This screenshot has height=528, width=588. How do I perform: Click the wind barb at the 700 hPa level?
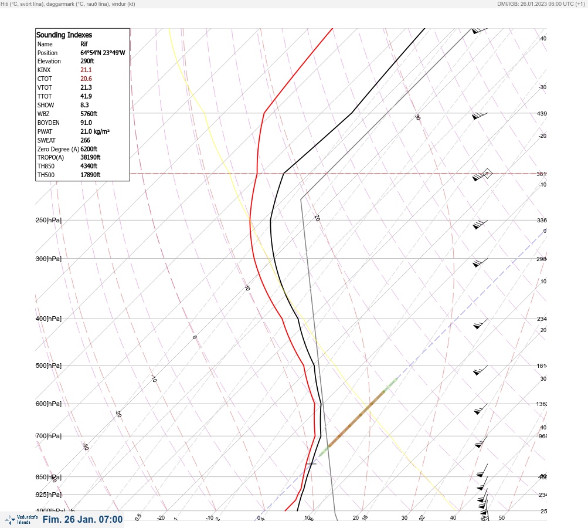point(481,442)
